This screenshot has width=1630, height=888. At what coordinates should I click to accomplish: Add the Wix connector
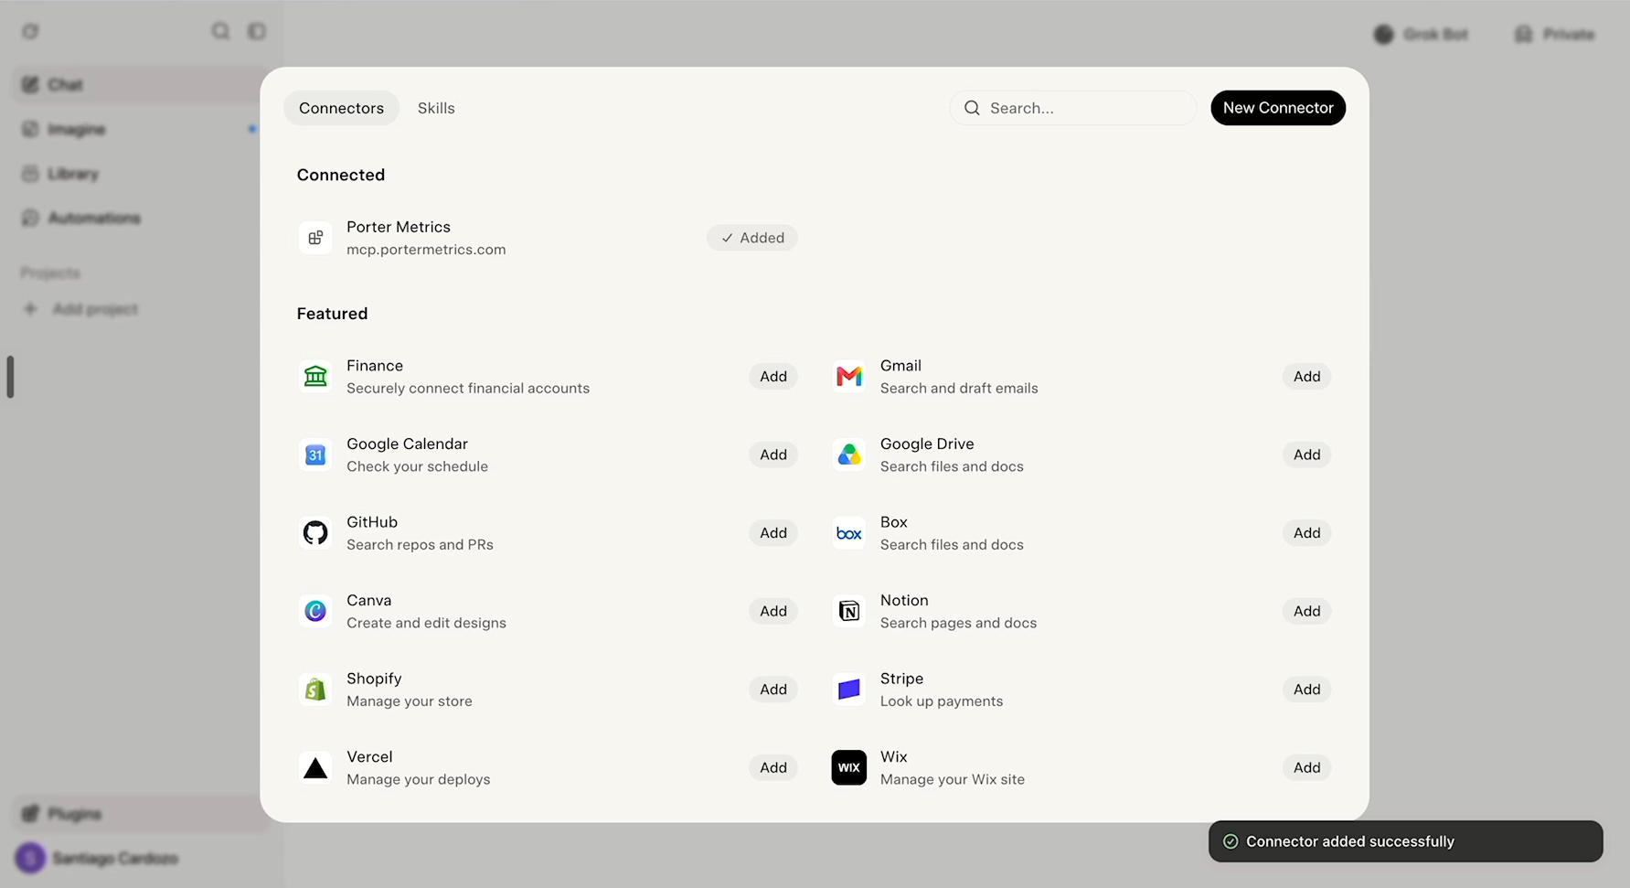click(x=1307, y=768)
